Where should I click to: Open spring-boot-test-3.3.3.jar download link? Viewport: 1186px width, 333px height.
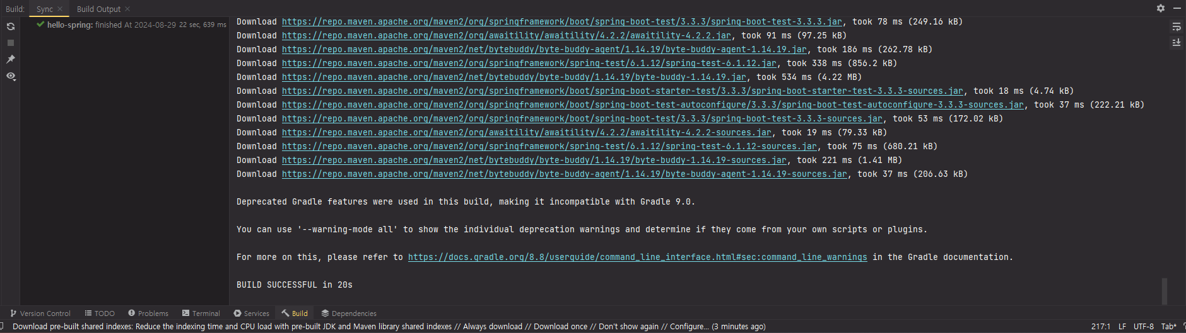tap(562, 21)
